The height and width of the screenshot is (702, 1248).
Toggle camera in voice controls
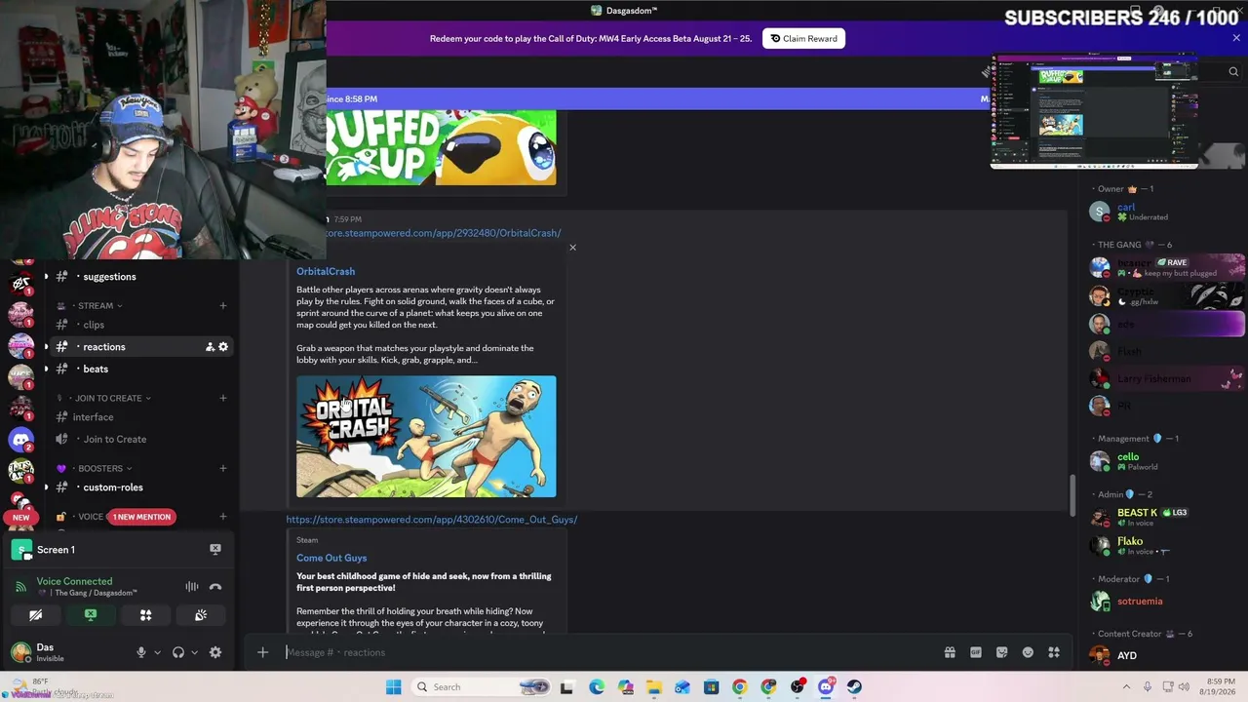coord(35,615)
